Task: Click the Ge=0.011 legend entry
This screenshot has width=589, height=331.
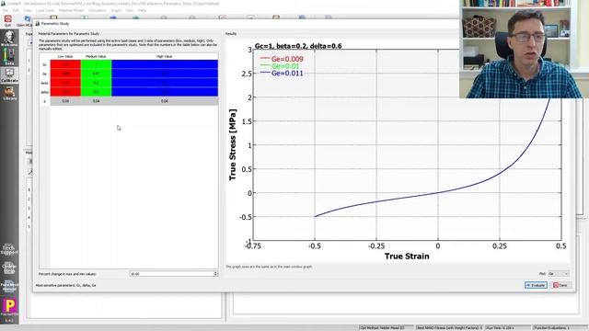Action: click(282, 74)
